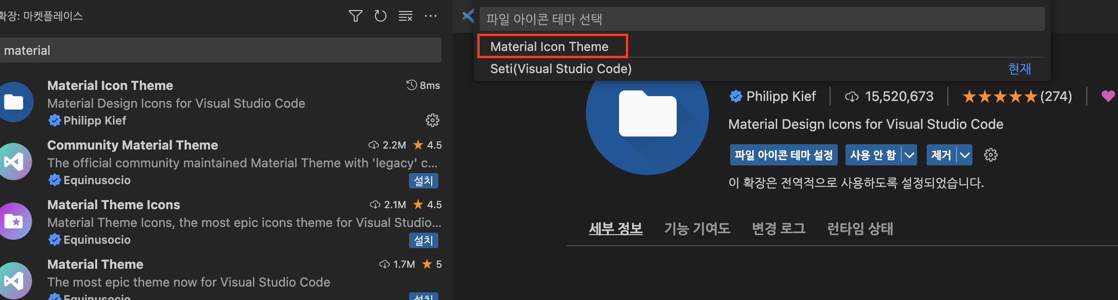This screenshot has width=1118, height=300.
Task: Click Equinusocio publisher under Community Material Theme
Action: 97,180
